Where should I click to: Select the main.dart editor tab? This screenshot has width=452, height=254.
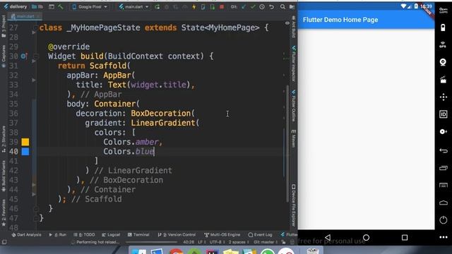(x=25, y=16)
